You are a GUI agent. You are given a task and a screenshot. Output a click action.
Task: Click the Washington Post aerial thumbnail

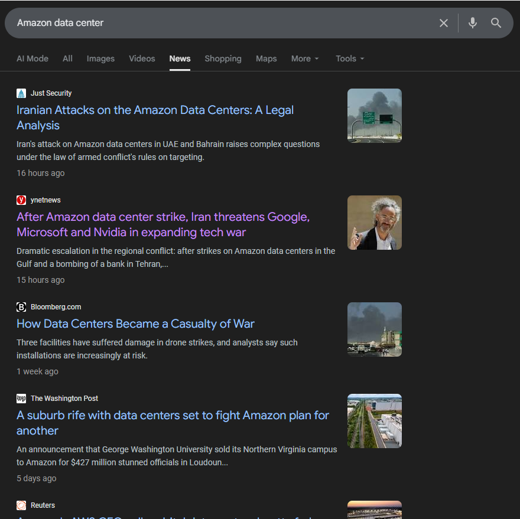[x=375, y=421]
